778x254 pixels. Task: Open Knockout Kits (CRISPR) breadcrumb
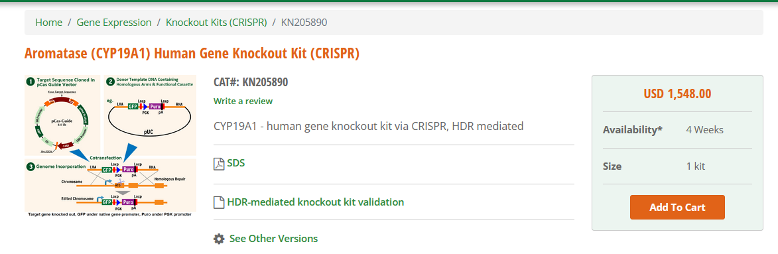coord(216,23)
